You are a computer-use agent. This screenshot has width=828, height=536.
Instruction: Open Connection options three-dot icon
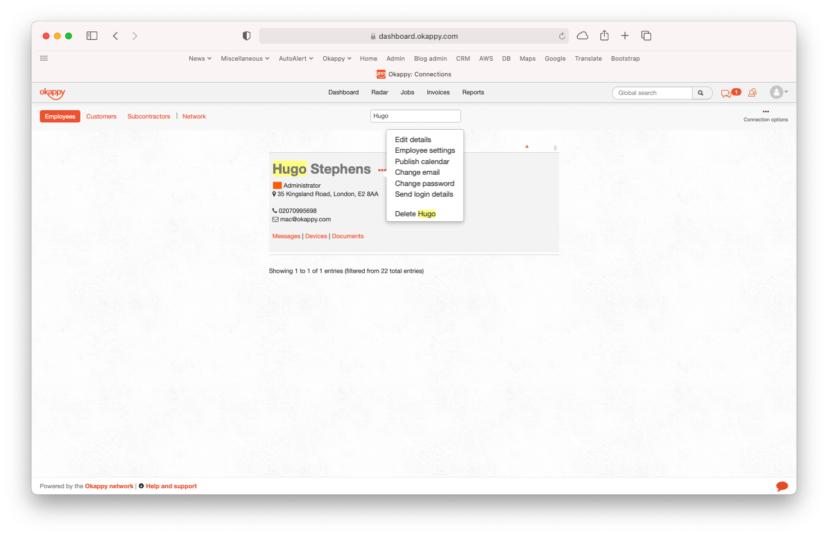766,112
